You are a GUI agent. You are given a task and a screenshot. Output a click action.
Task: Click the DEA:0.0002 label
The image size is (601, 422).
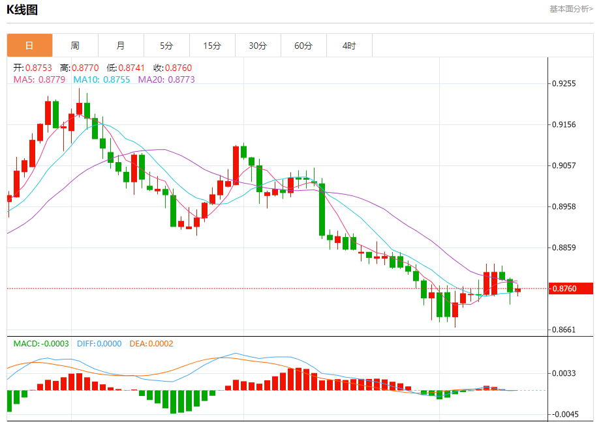pyautogui.click(x=151, y=344)
